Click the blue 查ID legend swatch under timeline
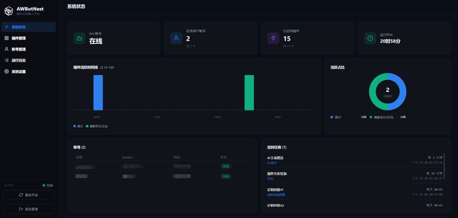This screenshot has width=458, height=218. point(74,126)
